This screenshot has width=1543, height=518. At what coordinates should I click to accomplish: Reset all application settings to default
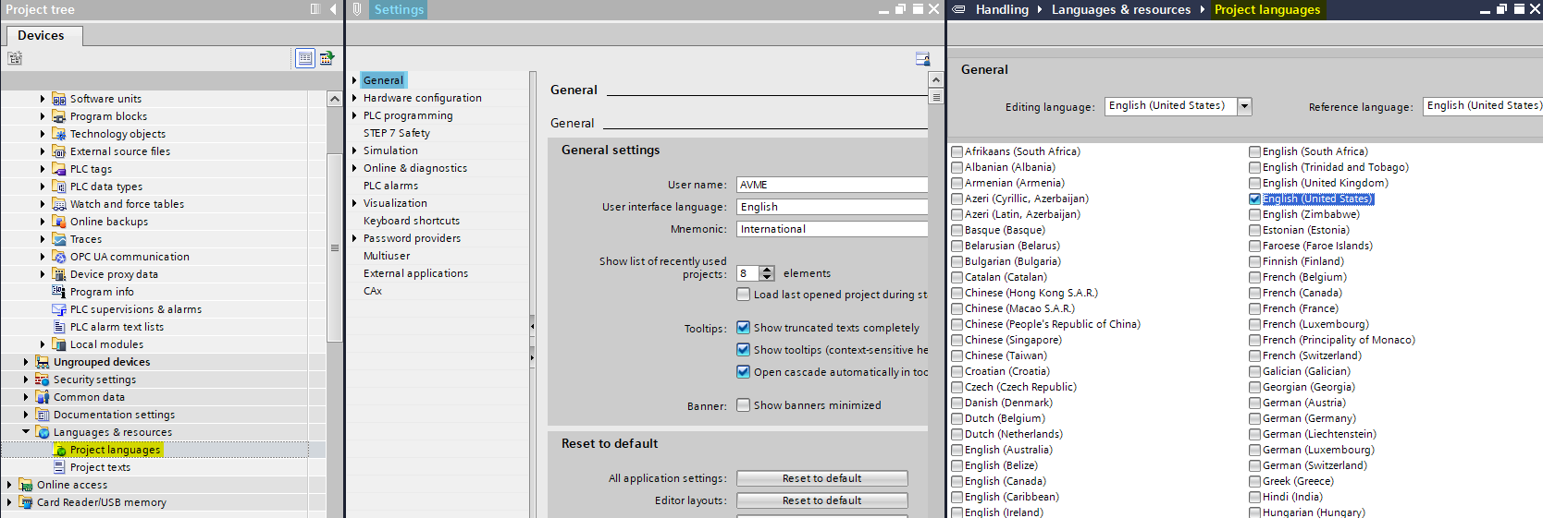[821, 478]
